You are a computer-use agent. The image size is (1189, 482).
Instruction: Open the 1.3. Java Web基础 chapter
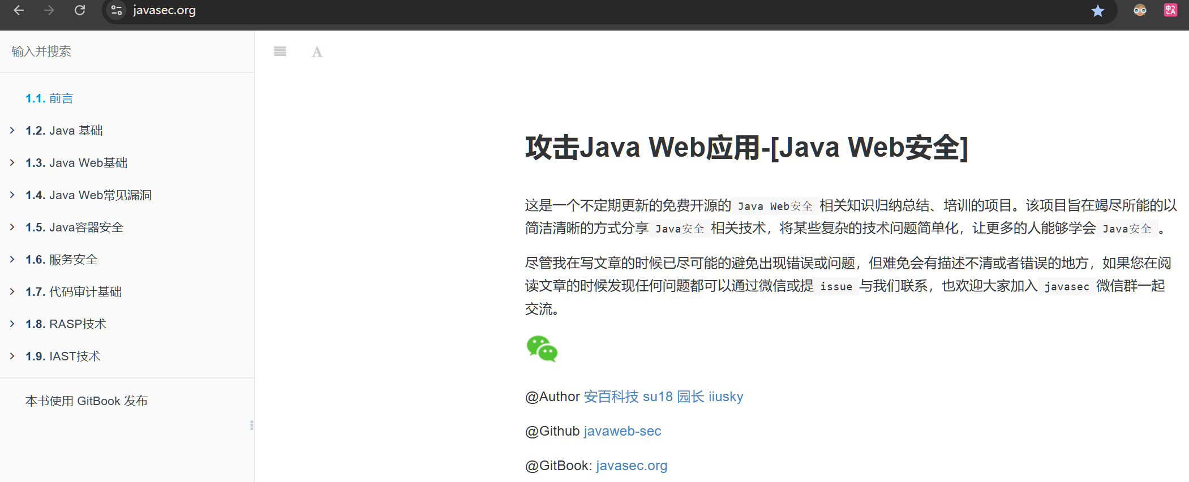coord(76,163)
